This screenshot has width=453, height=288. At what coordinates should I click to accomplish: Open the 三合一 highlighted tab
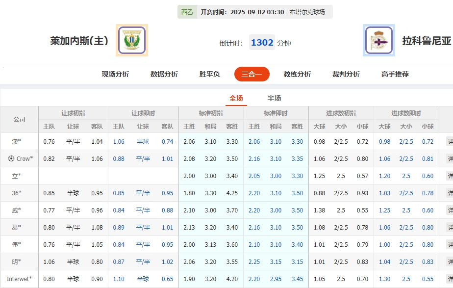click(252, 74)
